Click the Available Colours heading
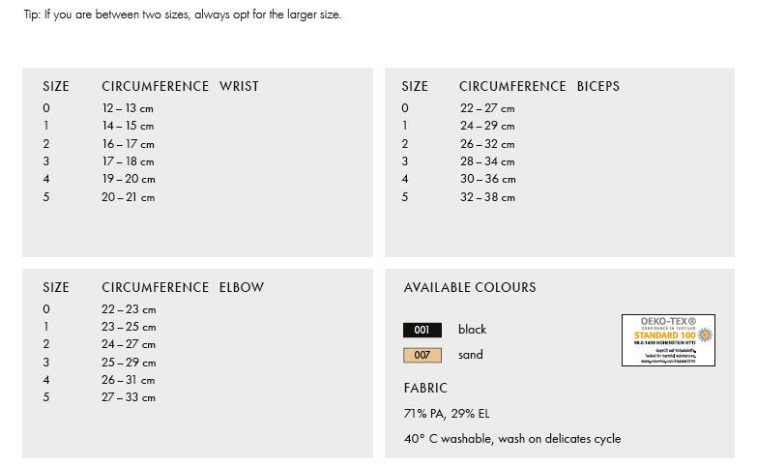The width and height of the screenshot is (757, 466). coord(470,288)
